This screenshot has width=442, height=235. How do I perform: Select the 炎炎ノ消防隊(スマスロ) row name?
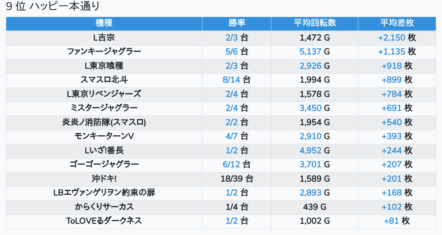coord(104,123)
